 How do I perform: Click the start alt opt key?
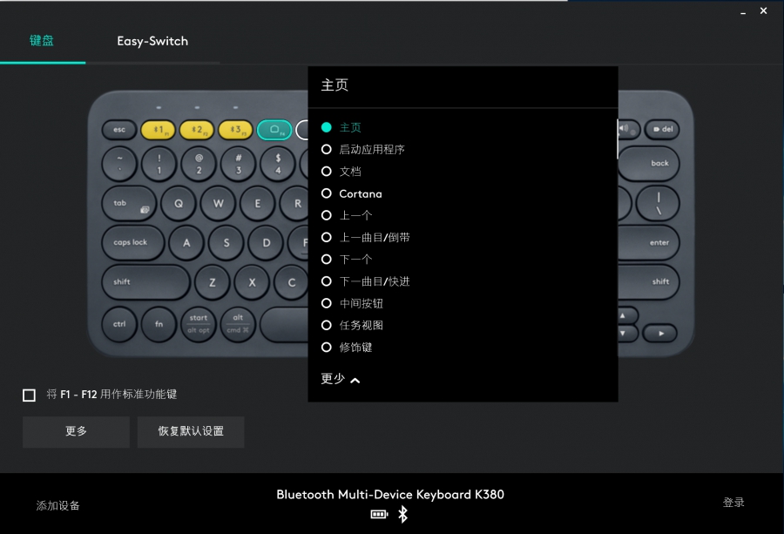point(199,324)
